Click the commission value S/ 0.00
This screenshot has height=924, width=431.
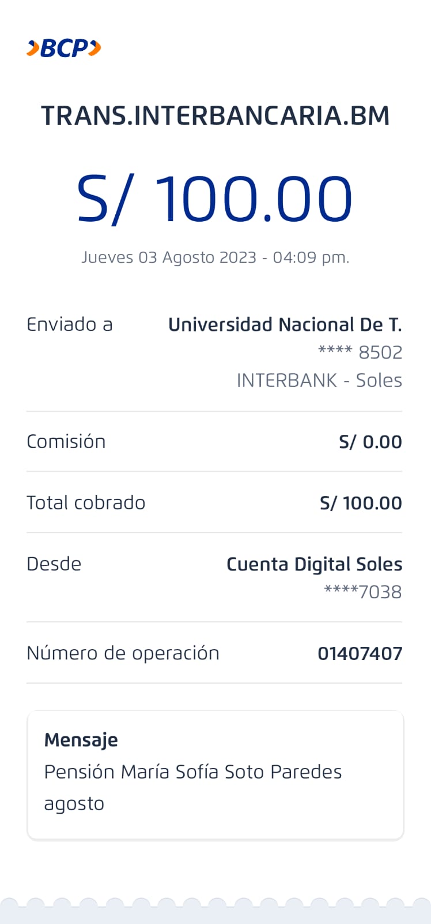(370, 442)
